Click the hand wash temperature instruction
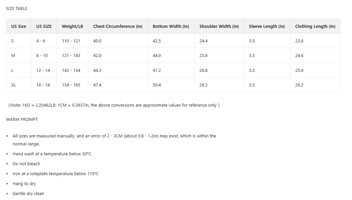The image size is (352, 200). coord(52,154)
